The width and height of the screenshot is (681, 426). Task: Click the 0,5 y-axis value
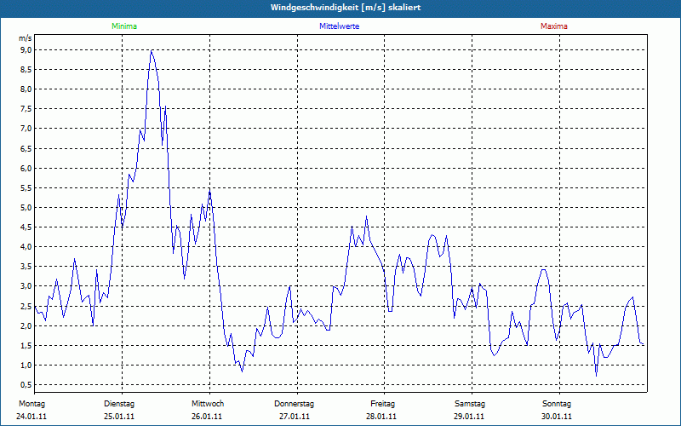click(26, 385)
